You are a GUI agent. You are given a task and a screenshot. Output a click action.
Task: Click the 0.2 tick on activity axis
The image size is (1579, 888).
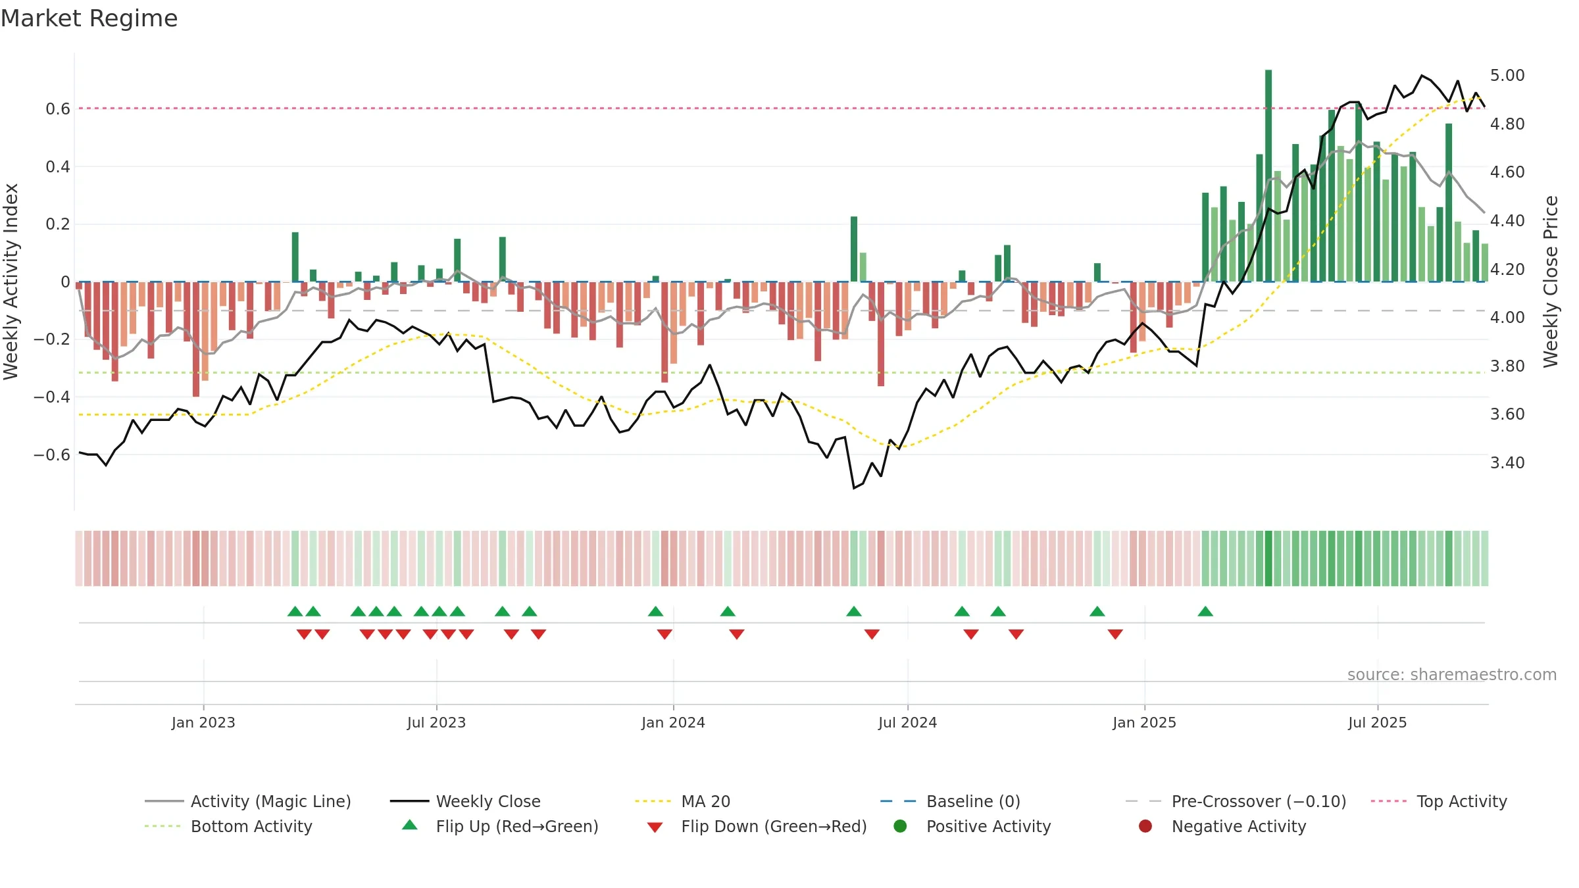coord(58,224)
